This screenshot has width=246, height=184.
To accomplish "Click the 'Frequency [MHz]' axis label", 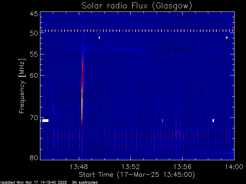I will point(22,86).
